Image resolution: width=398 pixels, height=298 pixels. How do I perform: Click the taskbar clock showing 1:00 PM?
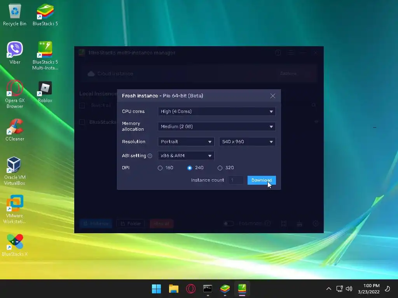[x=368, y=289]
